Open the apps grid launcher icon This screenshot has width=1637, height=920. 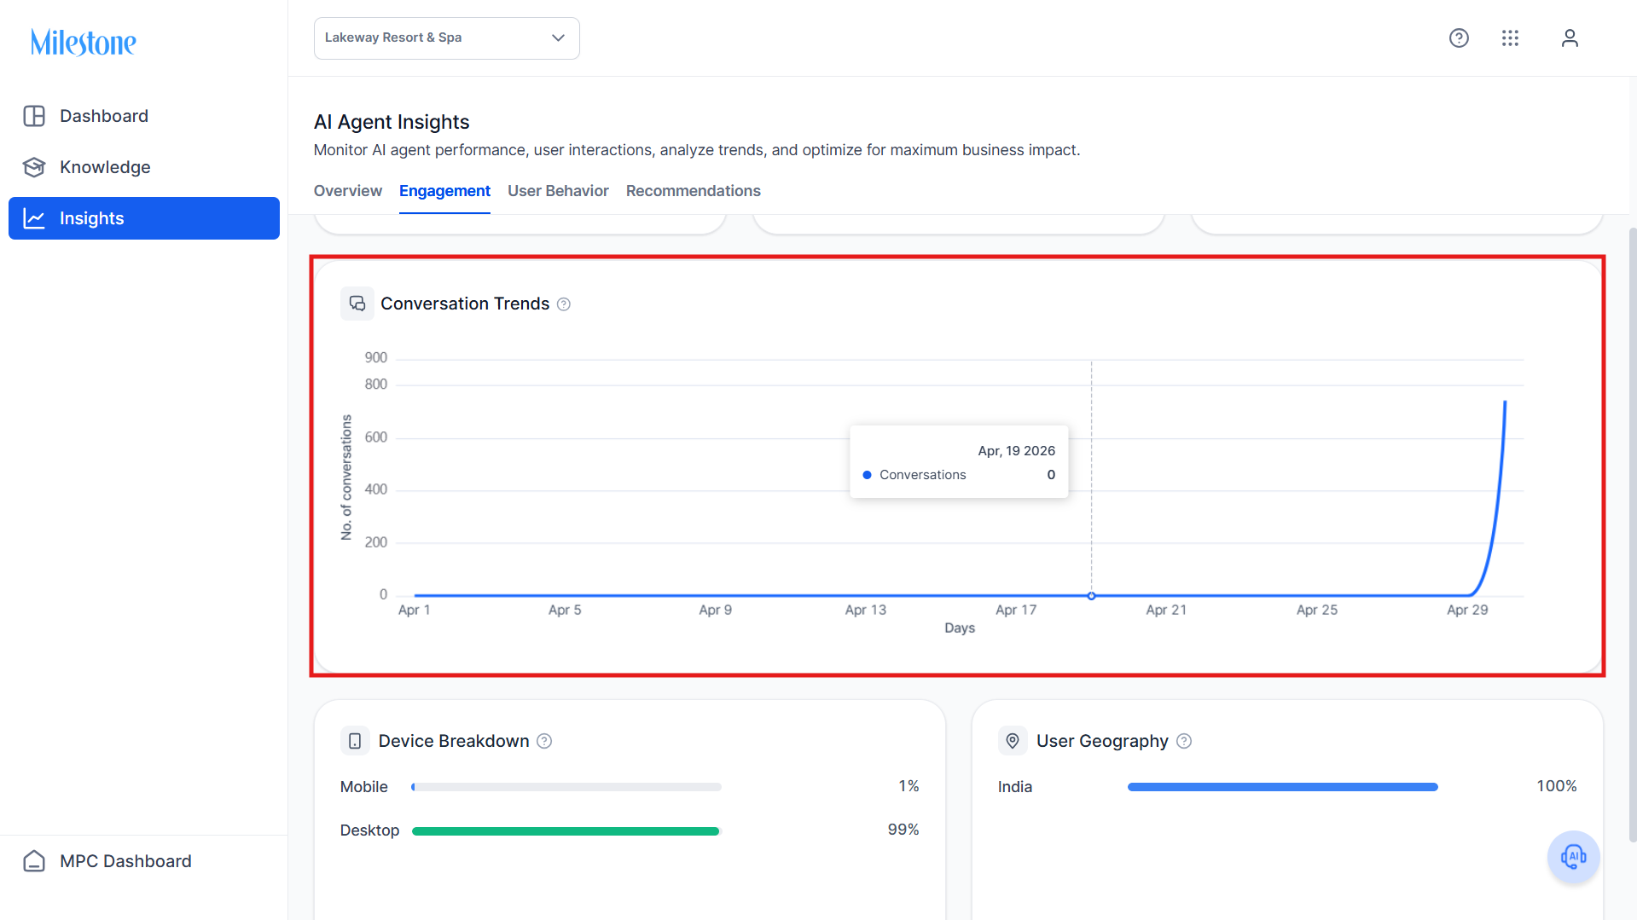coord(1510,38)
